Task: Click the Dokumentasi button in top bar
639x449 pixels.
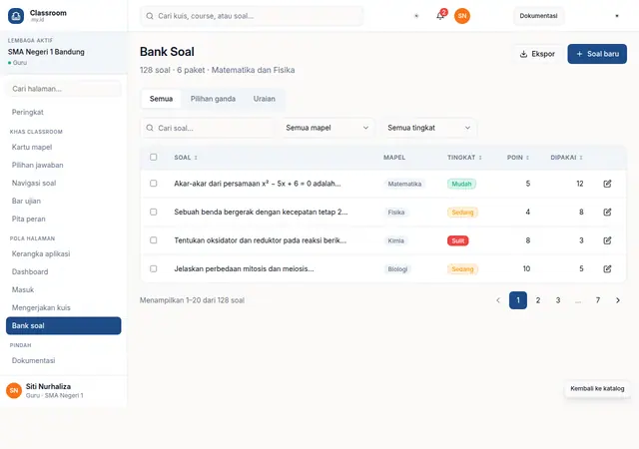Action: pyautogui.click(x=538, y=16)
